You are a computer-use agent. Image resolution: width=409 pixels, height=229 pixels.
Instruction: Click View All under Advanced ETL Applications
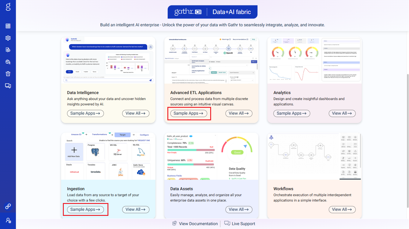(239, 113)
